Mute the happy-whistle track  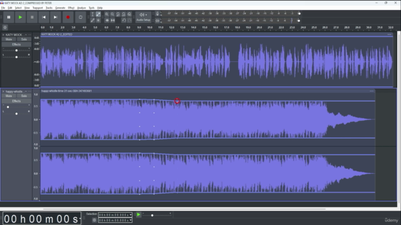(x=9, y=96)
